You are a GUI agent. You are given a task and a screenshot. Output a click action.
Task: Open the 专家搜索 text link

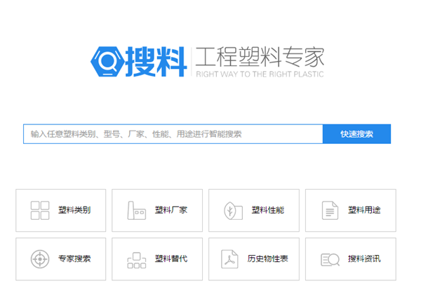[74, 258]
